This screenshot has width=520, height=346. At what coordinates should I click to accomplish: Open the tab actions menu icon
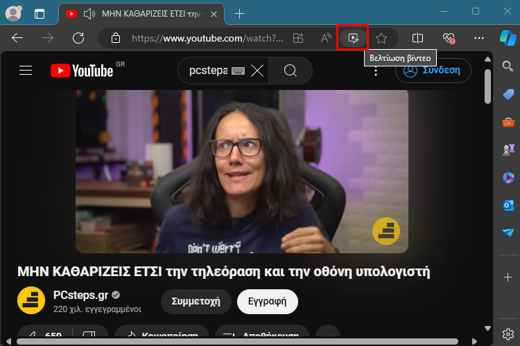pos(40,14)
